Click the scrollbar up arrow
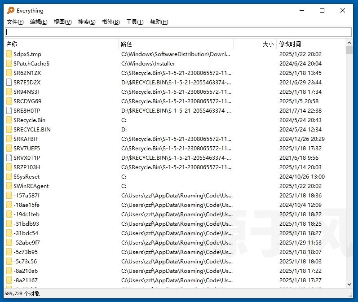Image resolution: width=358 pixels, height=302 pixels. point(349,43)
